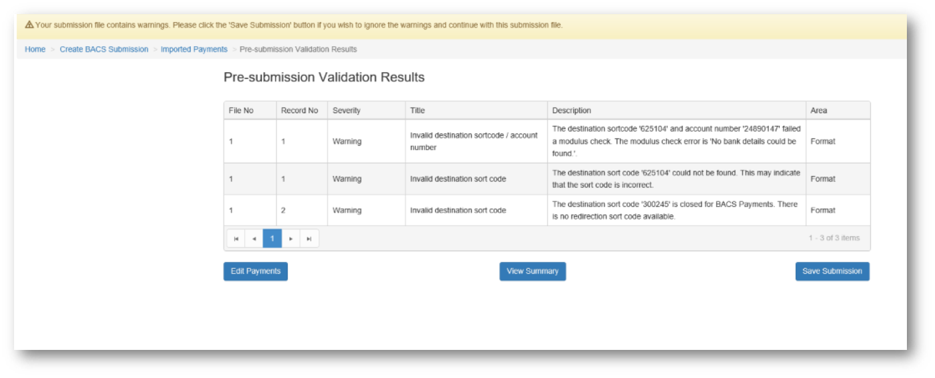
Task: Click the Edit Payments button
Action: (256, 272)
